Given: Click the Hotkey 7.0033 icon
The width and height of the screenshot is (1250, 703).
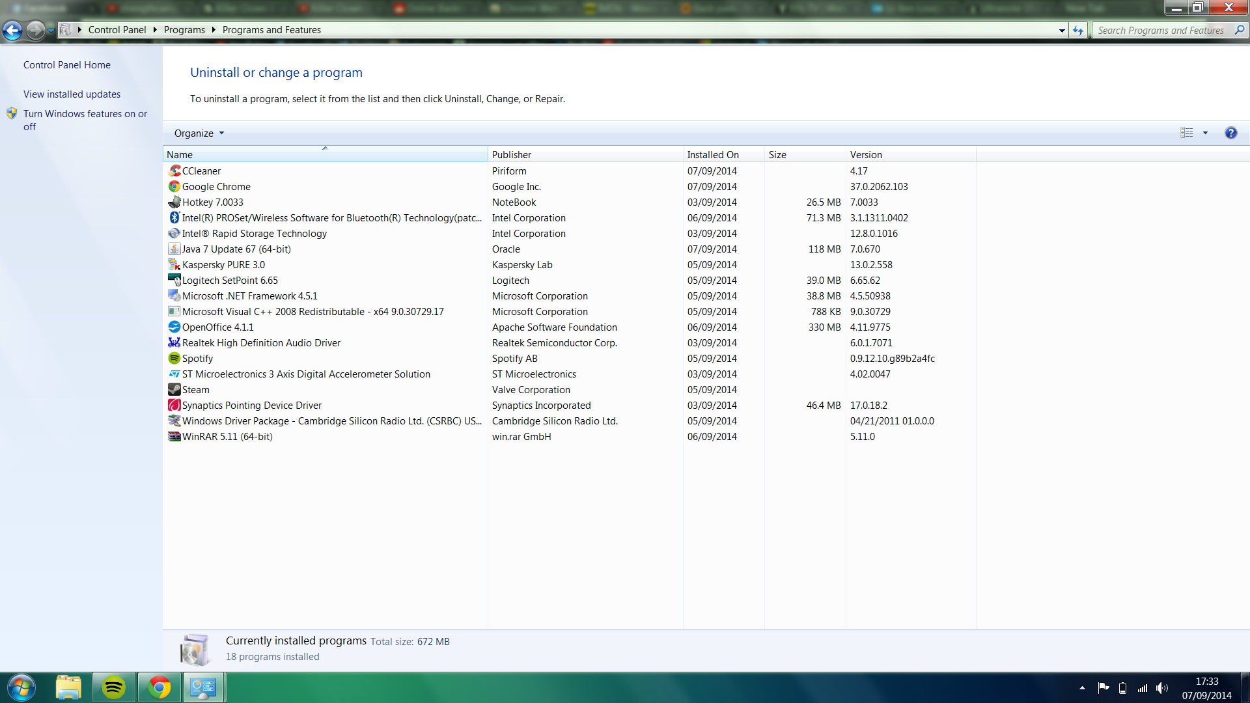Looking at the screenshot, I should [174, 202].
